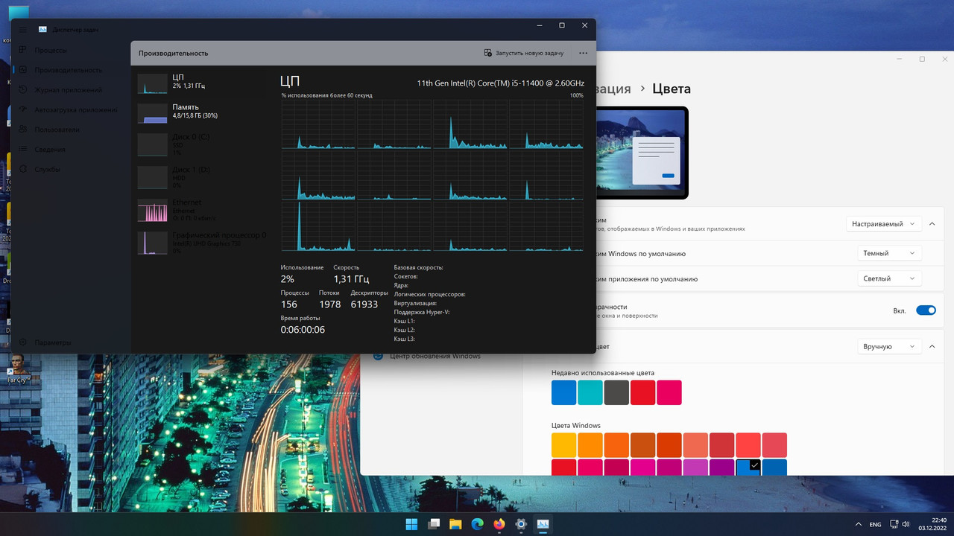The image size is (954, 536).
Task: Open the Task Manager hamburger navigation menu
Action: click(x=23, y=29)
